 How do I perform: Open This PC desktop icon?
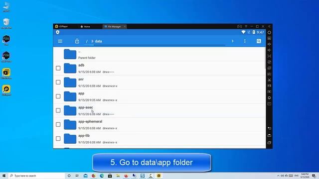[x=6, y=6]
